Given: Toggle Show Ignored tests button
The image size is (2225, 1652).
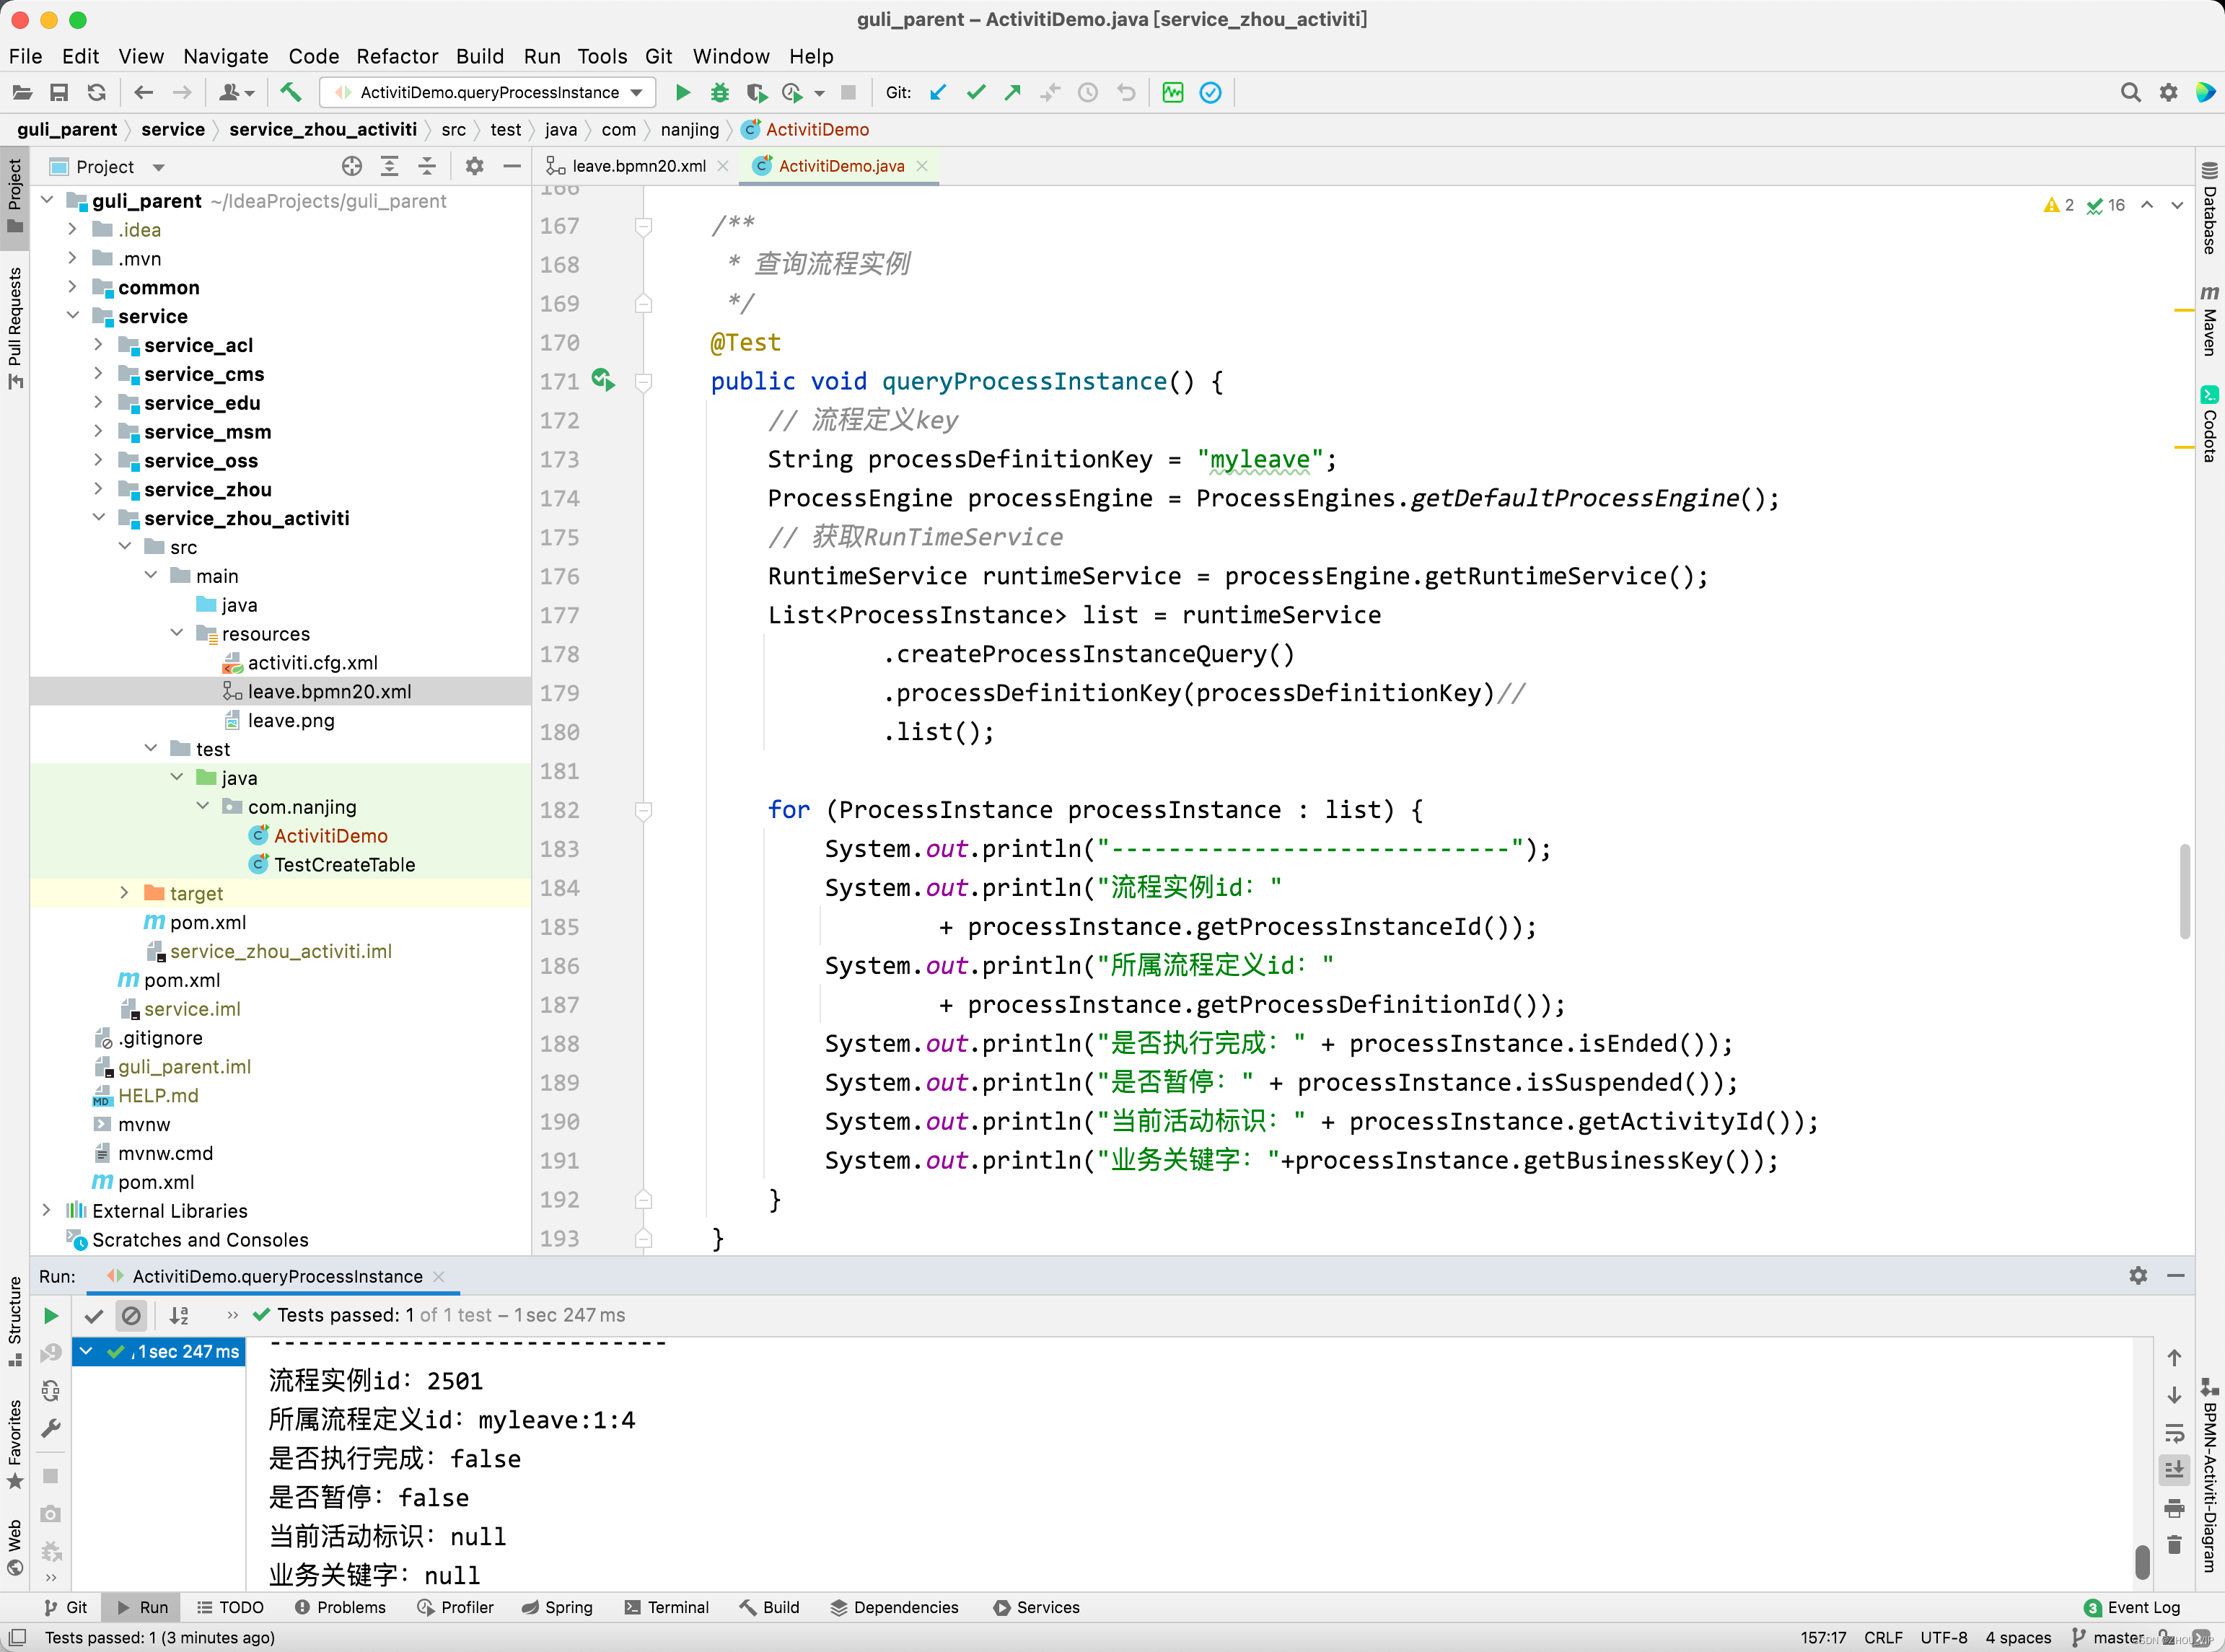Looking at the screenshot, I should point(131,1315).
